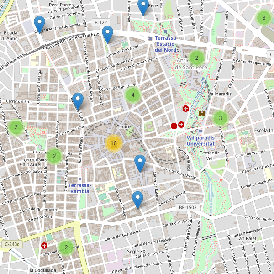Image resolution: width=274 pixels, height=274 pixels.
Task: Expand the cluster of 3 in the top right corner
Action: coord(264,17)
